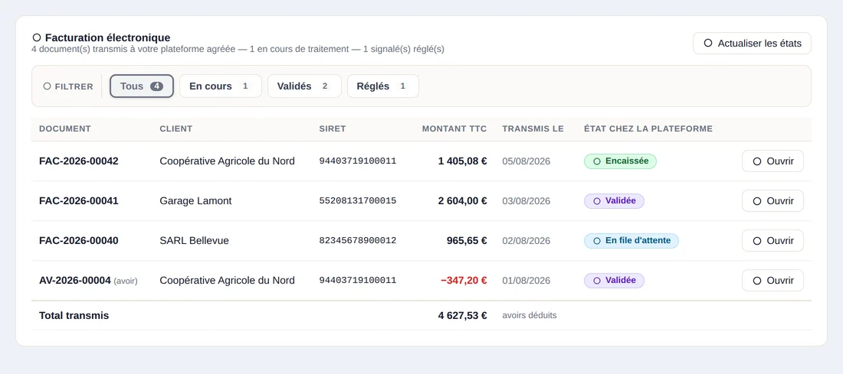Screen dimensions: 843x374
Task: Click the circle icon beside Facturation électronique
Action: tap(37, 37)
